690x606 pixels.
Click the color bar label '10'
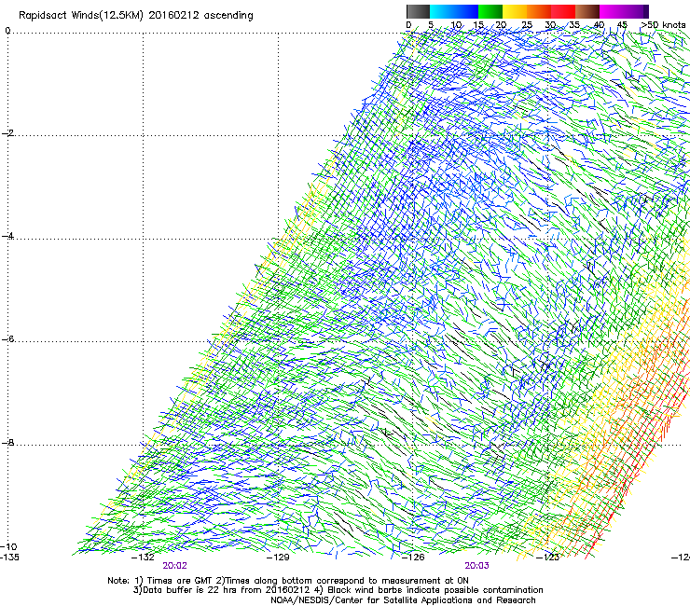coord(456,25)
